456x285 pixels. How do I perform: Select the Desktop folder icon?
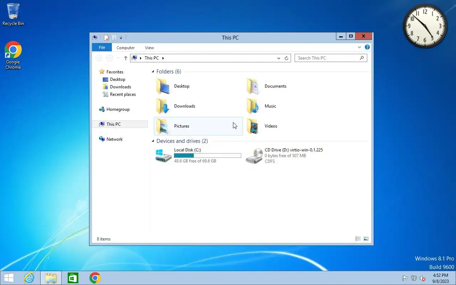pos(163,86)
